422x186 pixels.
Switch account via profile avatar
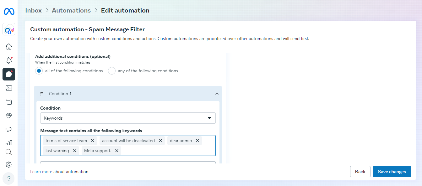[9, 30]
